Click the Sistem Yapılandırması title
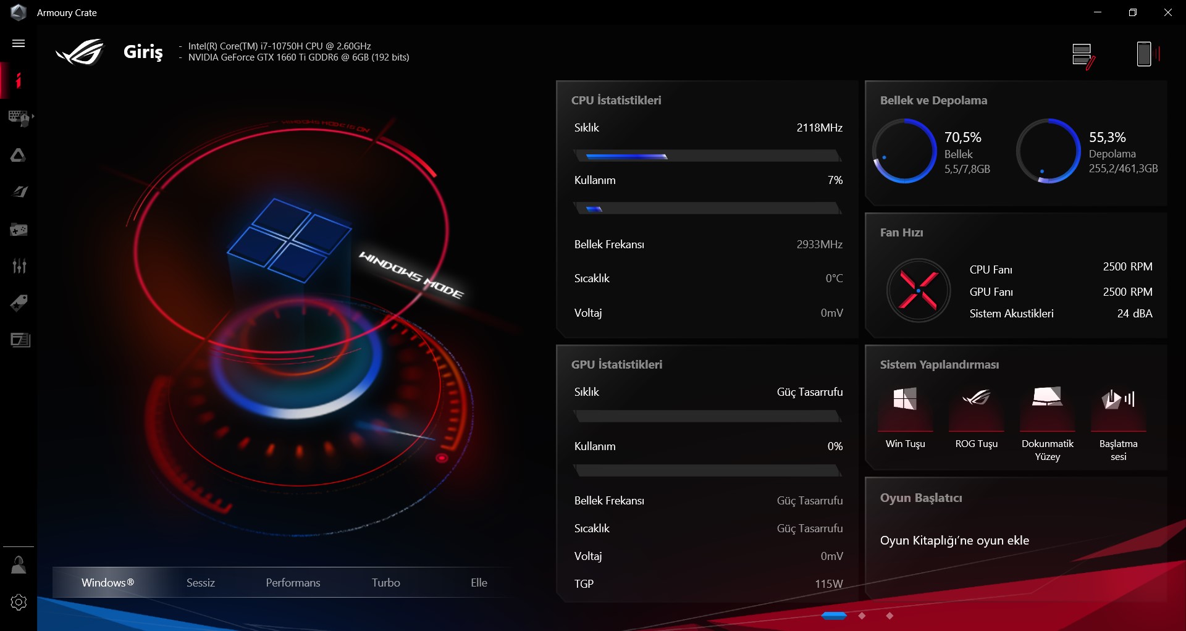 [x=939, y=364]
